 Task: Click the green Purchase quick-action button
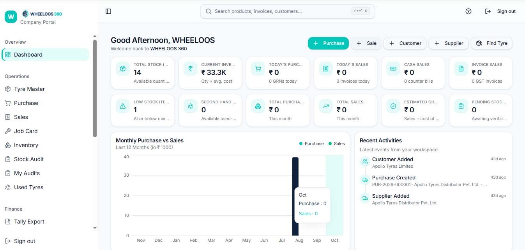point(328,43)
